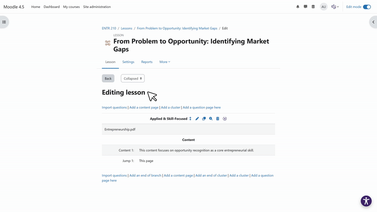
Task: Open the course index side drawer
Action: 4,22
